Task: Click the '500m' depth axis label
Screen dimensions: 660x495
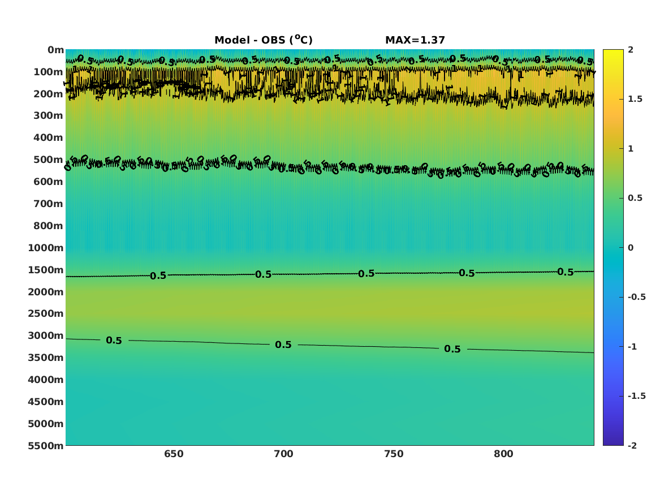Action: 48,160
